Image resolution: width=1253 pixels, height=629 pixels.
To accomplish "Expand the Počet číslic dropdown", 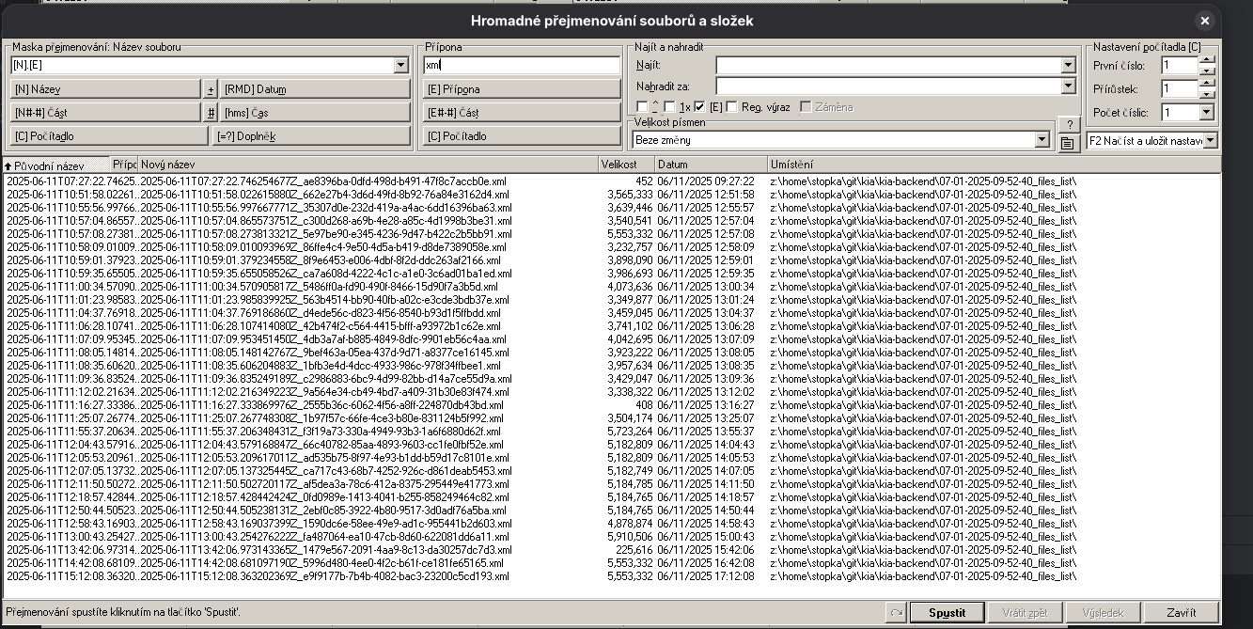I will [1207, 113].
